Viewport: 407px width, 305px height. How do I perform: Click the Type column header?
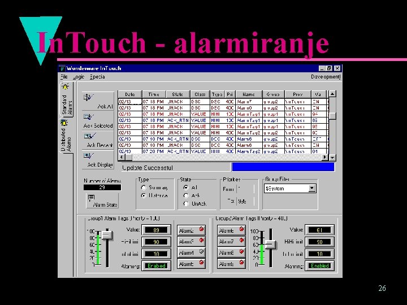[217, 94]
